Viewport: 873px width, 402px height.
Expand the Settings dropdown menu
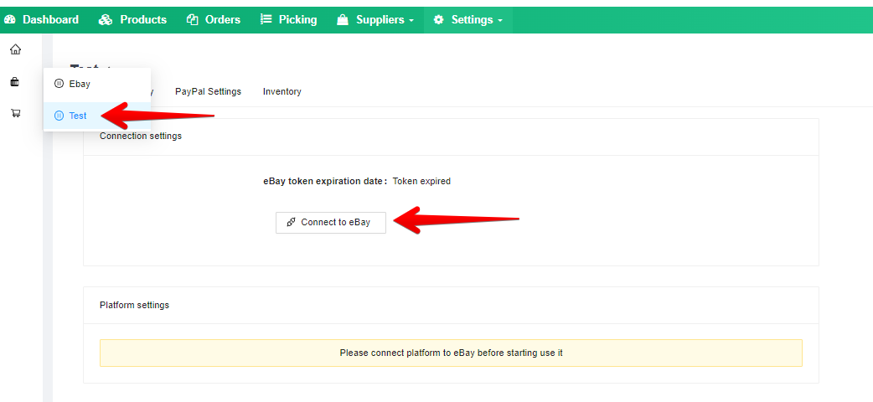point(468,19)
